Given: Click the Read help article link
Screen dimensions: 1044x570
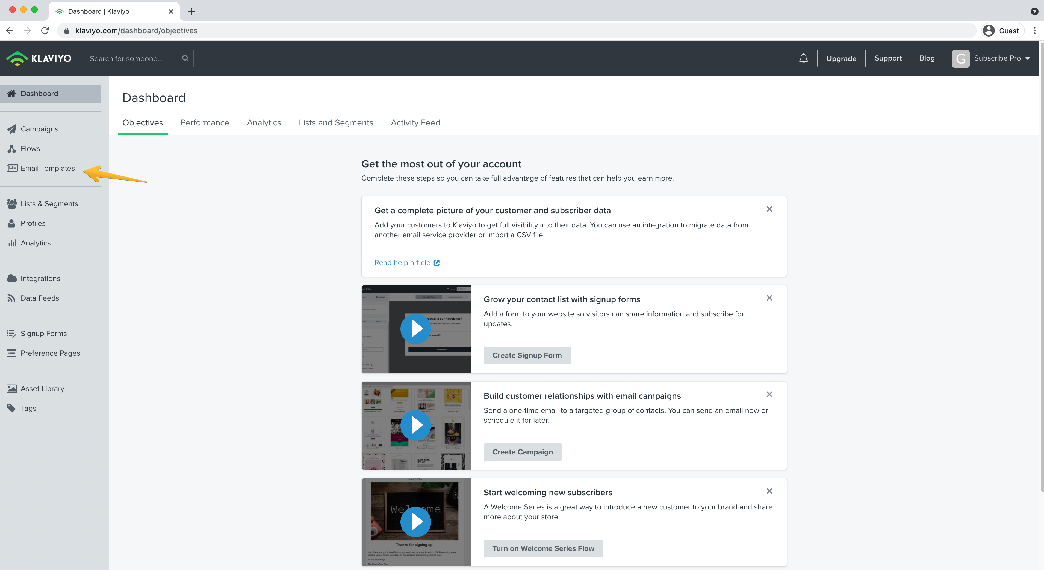Looking at the screenshot, I should pyautogui.click(x=402, y=263).
